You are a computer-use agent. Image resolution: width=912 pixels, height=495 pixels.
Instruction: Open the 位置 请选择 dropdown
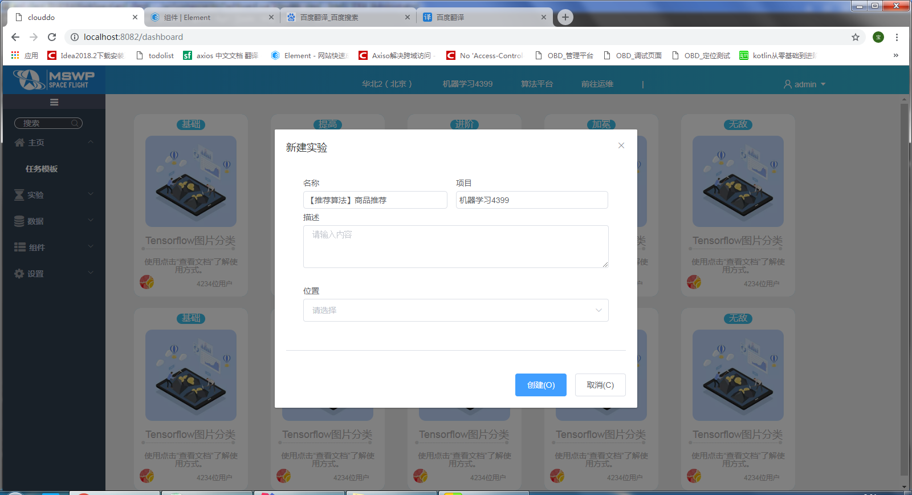pyautogui.click(x=456, y=310)
